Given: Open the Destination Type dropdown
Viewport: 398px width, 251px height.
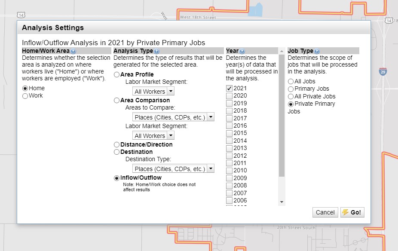Looking at the screenshot, I should pyautogui.click(x=173, y=169).
